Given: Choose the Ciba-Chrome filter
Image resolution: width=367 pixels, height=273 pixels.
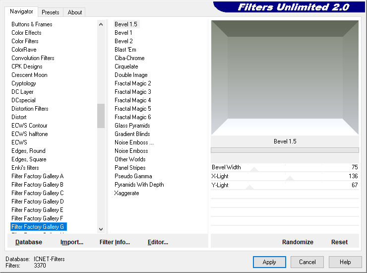Looking at the screenshot, I should [x=129, y=58].
